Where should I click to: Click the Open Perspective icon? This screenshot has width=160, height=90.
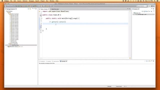[x=149, y=6]
